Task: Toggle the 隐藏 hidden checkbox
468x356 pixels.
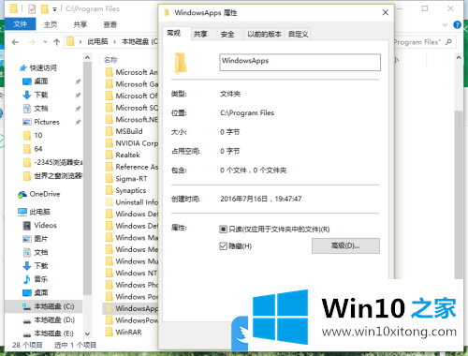Action: (x=223, y=246)
